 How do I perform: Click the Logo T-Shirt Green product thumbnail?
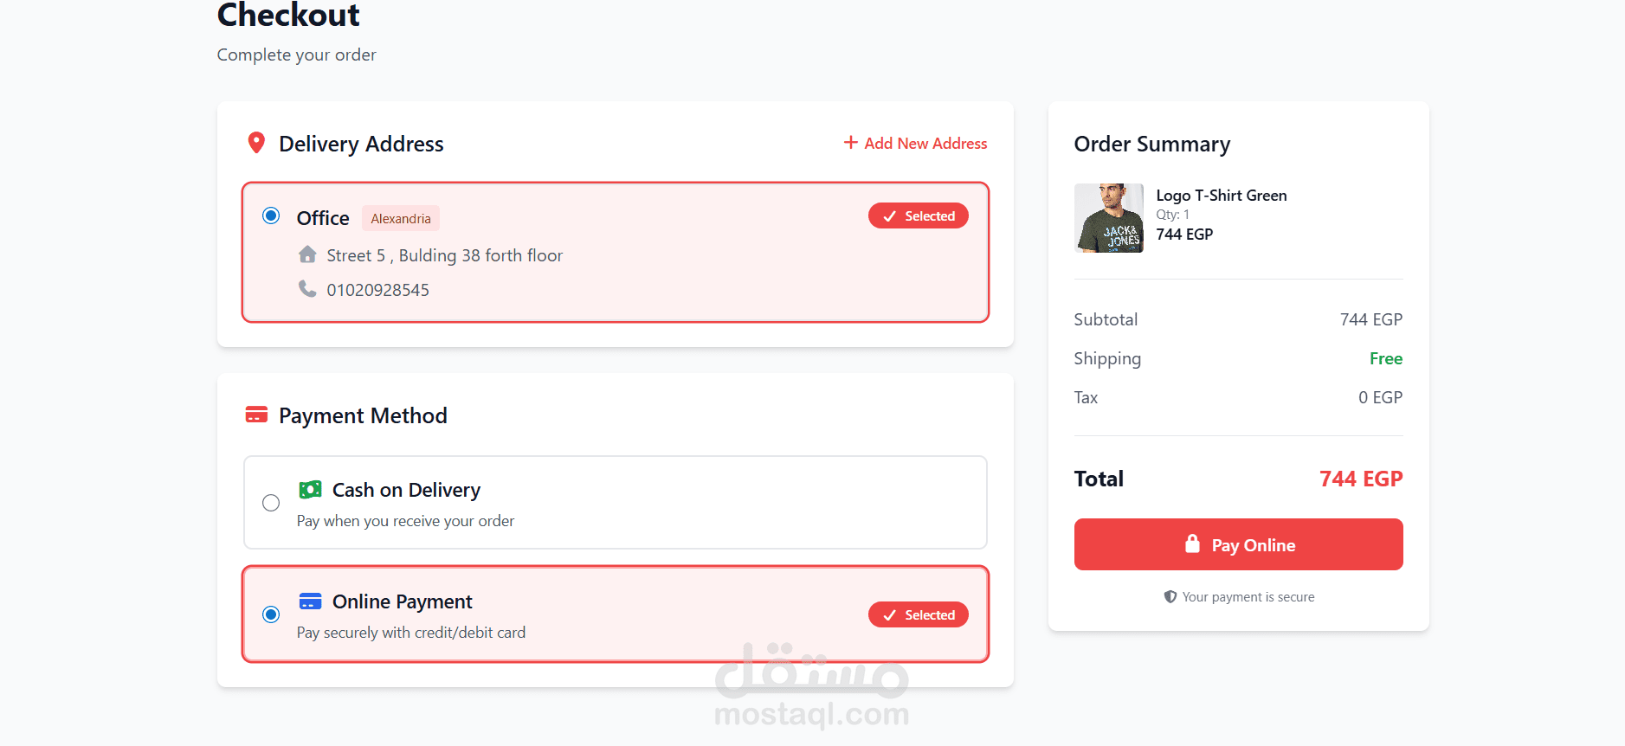[1108, 218]
